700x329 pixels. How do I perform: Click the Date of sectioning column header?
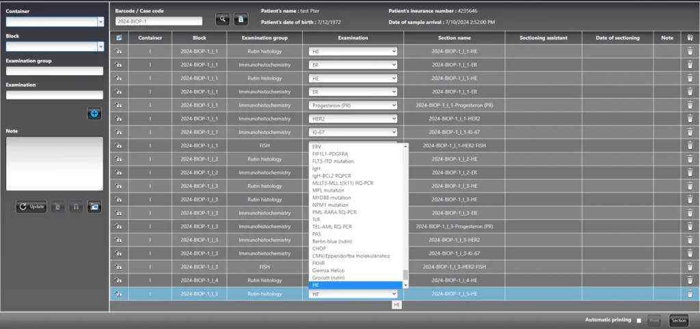coord(617,38)
